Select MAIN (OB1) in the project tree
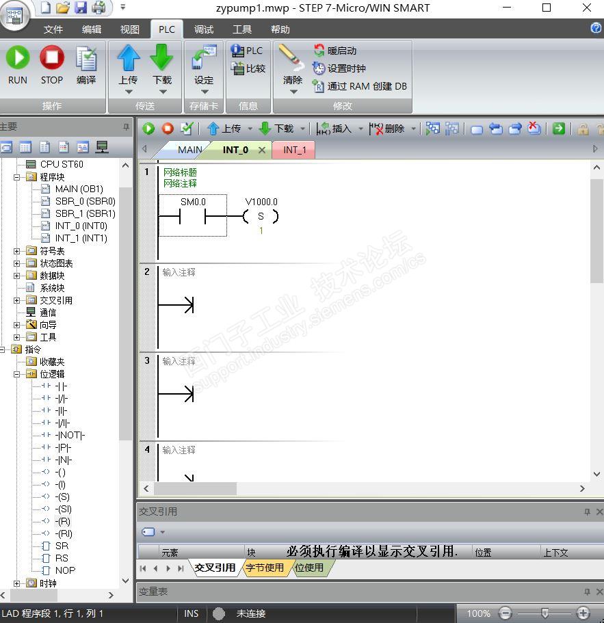The height and width of the screenshot is (623, 604). (x=79, y=189)
